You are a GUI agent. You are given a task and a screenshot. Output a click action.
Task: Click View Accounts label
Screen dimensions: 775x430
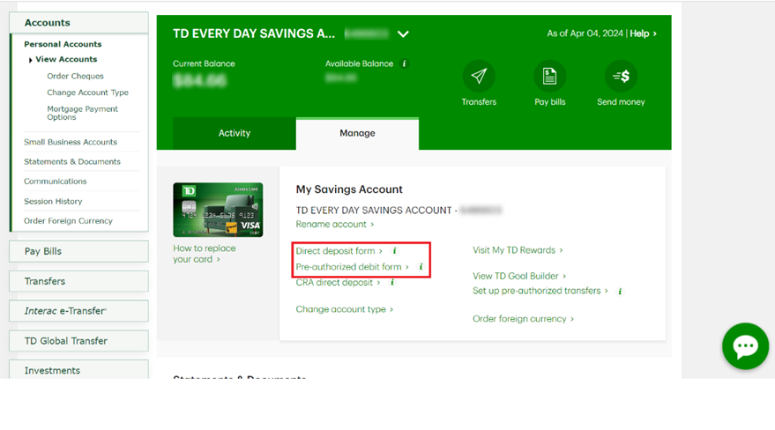[66, 59]
